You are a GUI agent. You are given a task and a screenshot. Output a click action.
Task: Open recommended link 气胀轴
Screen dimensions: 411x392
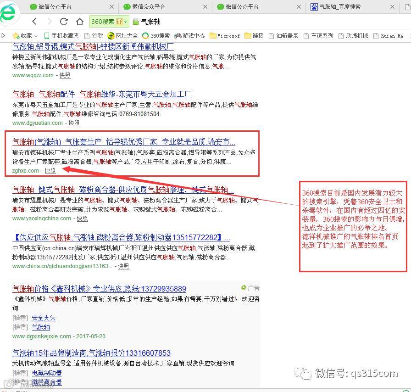click(41, 327)
